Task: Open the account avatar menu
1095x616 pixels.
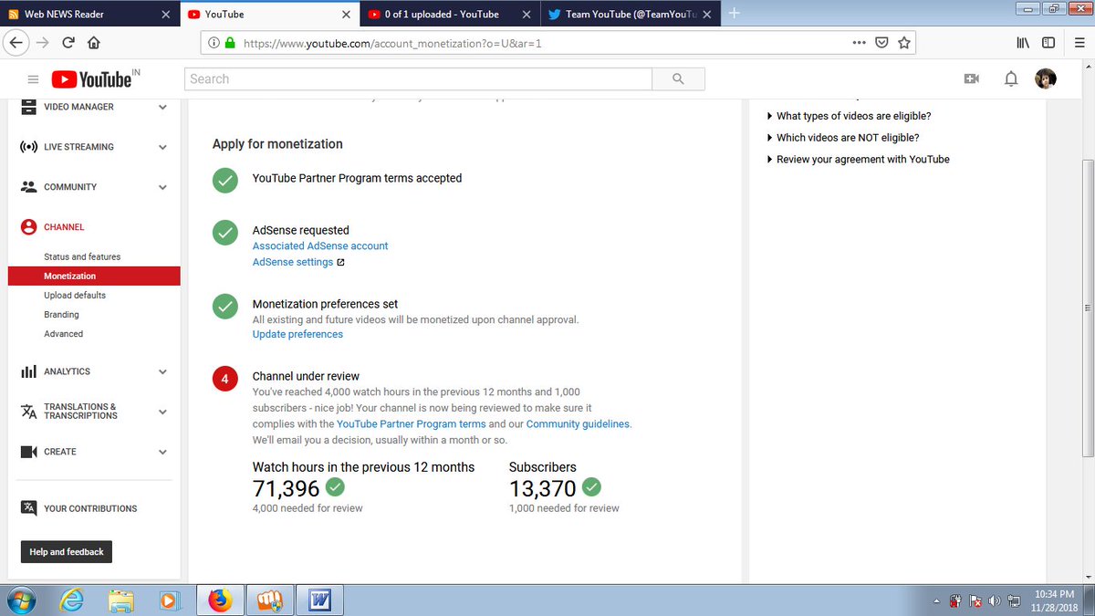Action: (1046, 79)
